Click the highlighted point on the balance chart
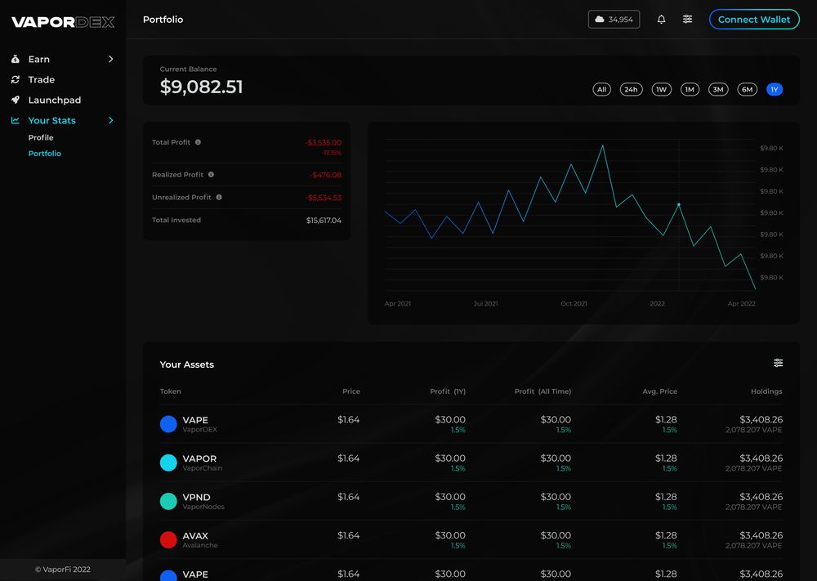The height and width of the screenshot is (581, 817). point(679,206)
